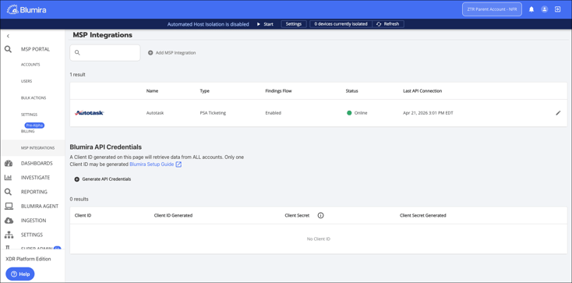
Task: Click the No Client ID placeholder text
Action: 319,239
